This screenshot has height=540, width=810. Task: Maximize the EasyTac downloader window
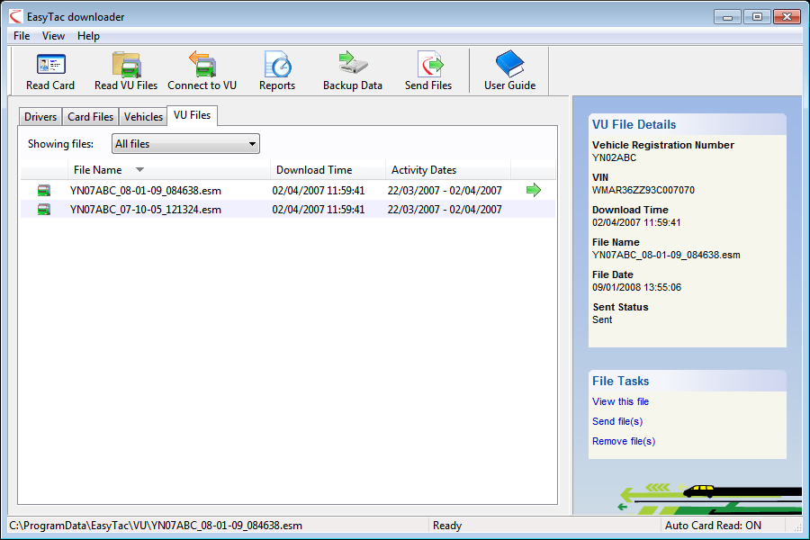pyautogui.click(x=757, y=17)
